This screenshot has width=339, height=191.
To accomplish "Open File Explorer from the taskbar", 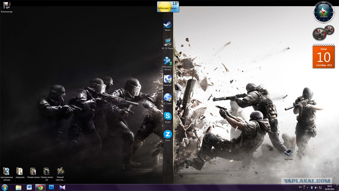I will coord(19,187).
